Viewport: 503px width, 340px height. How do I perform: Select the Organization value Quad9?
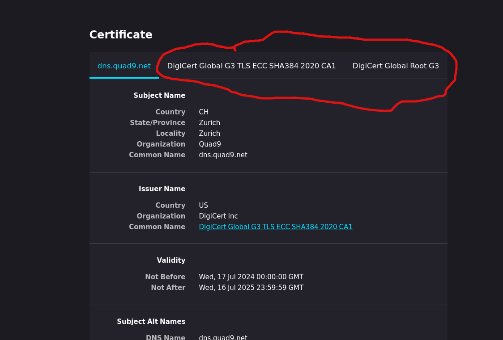[x=210, y=144]
